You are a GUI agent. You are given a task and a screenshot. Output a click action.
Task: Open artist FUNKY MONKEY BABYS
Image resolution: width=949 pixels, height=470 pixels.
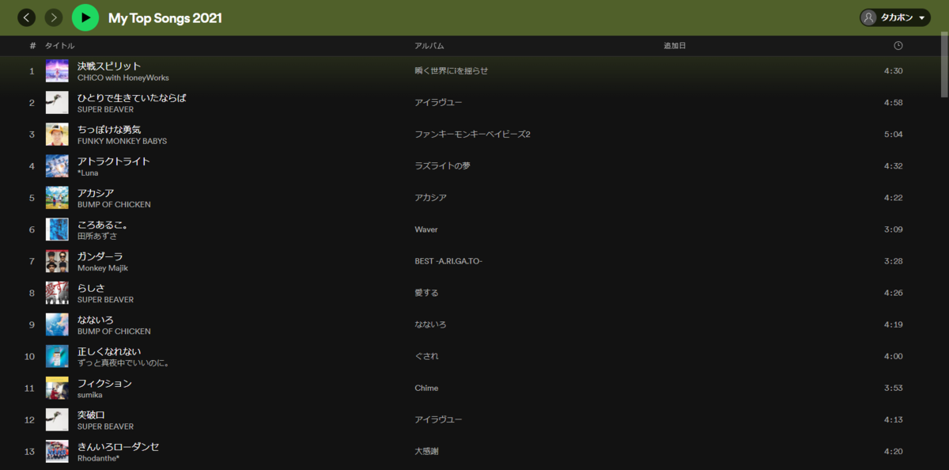point(122,142)
